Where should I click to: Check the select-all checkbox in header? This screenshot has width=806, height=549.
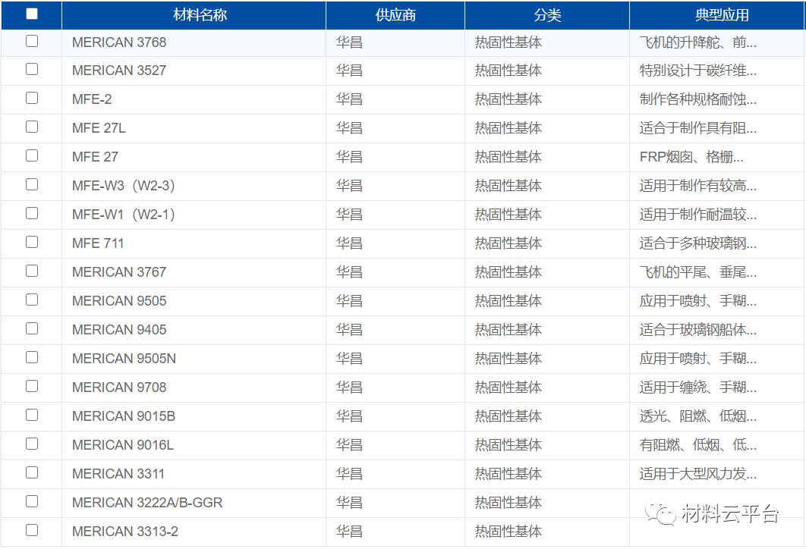coord(32,14)
